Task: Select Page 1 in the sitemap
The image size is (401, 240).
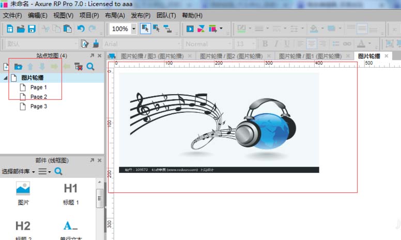Action: [38, 87]
